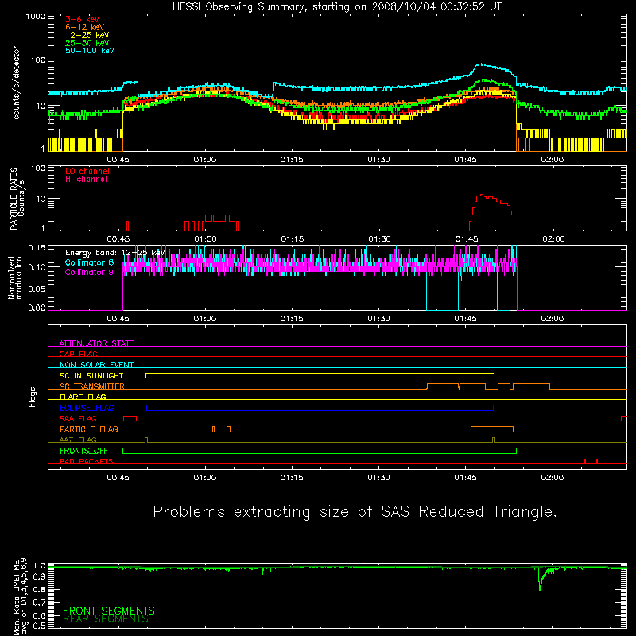Click the ECLIPSE FLAG label
The image size is (636, 636).
tap(87, 408)
